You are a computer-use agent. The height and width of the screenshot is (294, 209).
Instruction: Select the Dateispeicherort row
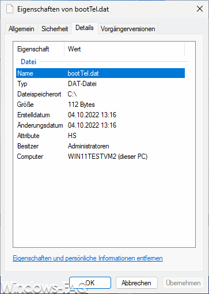coord(100,94)
